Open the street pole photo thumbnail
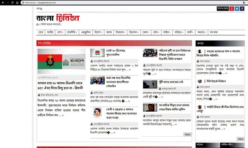This screenshot has width=248, height=148. 150,84
